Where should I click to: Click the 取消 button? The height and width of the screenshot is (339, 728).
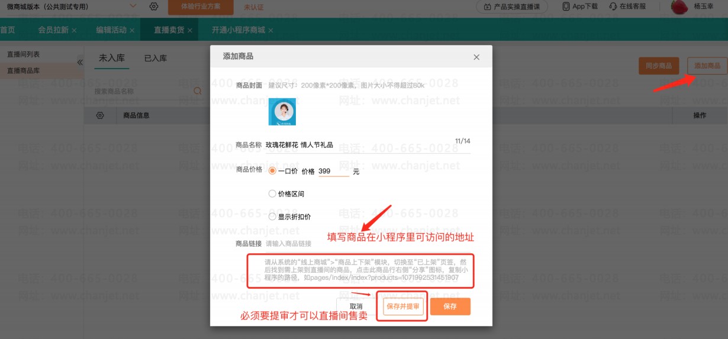pyautogui.click(x=356, y=306)
